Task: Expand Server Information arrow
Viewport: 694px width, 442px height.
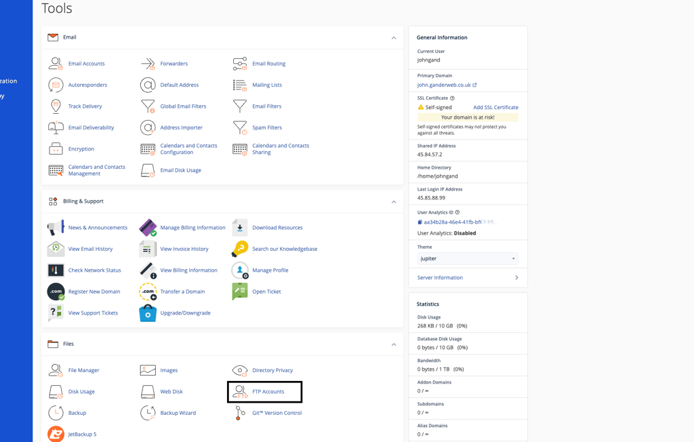Action: (516, 278)
